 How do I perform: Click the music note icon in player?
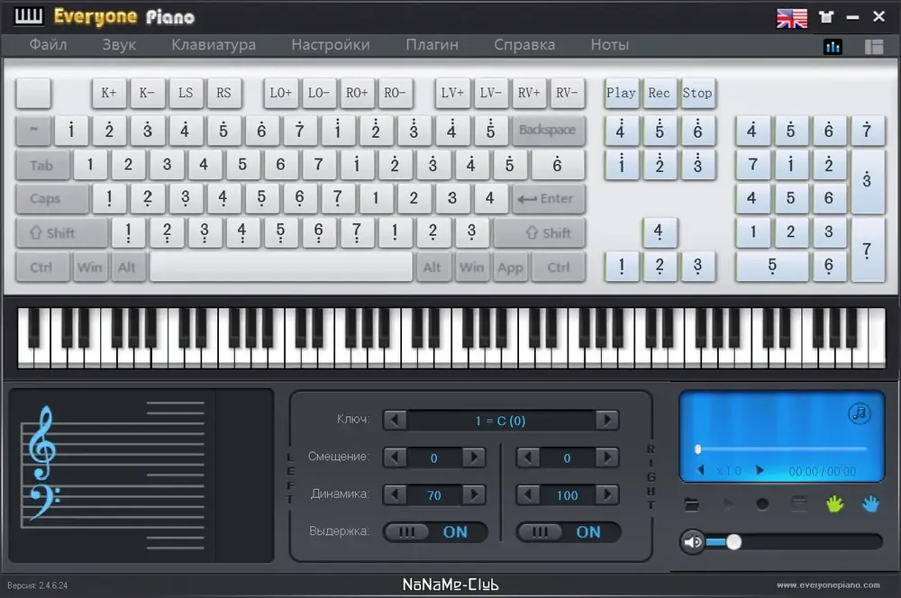860,413
